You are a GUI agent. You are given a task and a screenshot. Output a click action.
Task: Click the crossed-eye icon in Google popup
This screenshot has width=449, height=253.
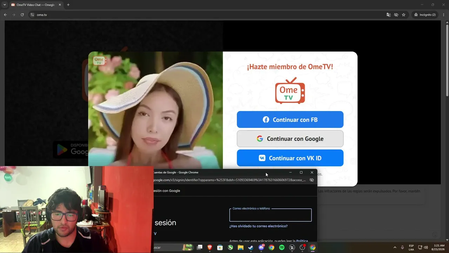coord(311,180)
